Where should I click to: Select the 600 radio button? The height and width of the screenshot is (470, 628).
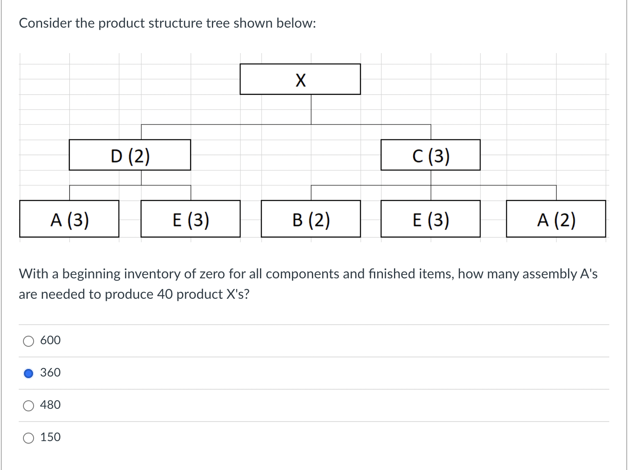[x=28, y=340]
